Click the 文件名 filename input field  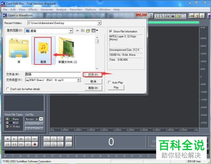click(53, 74)
